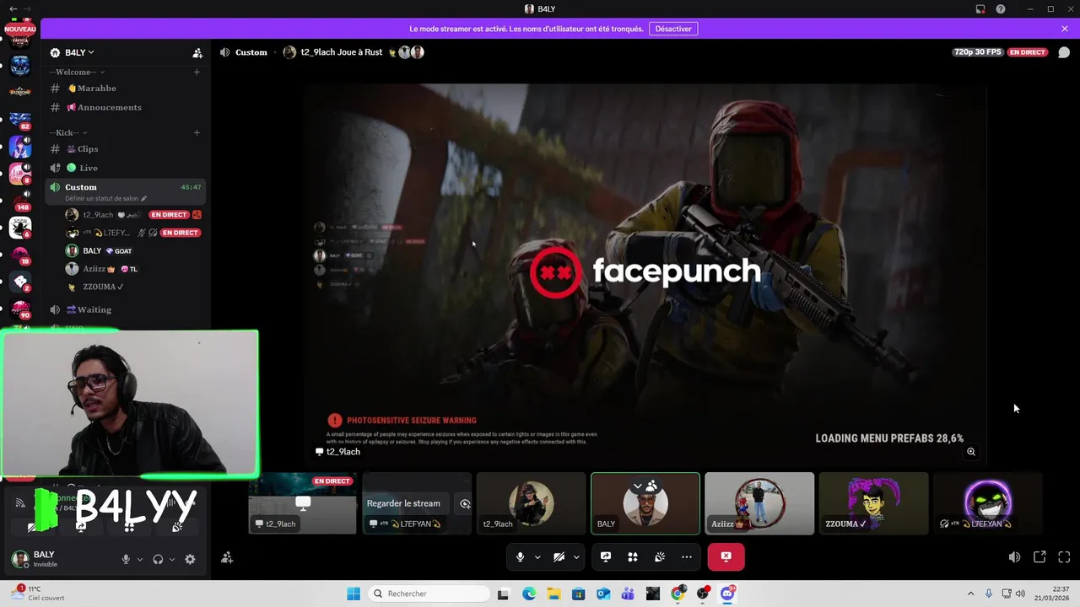Click the share screen icon in call controls

point(606,556)
